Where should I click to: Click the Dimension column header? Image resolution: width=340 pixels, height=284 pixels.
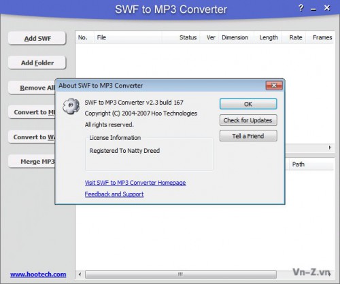coord(236,37)
